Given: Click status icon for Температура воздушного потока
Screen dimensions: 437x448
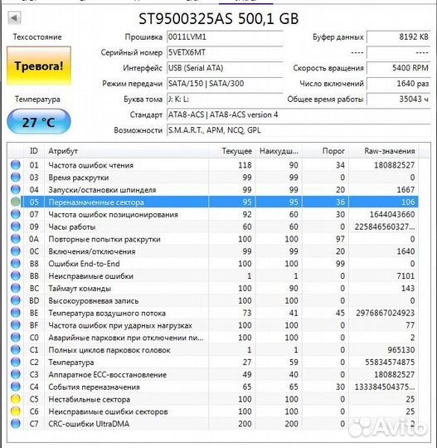Looking at the screenshot, I should (x=16, y=313).
